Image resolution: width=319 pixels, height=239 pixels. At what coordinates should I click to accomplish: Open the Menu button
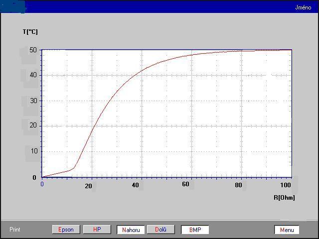point(287,230)
